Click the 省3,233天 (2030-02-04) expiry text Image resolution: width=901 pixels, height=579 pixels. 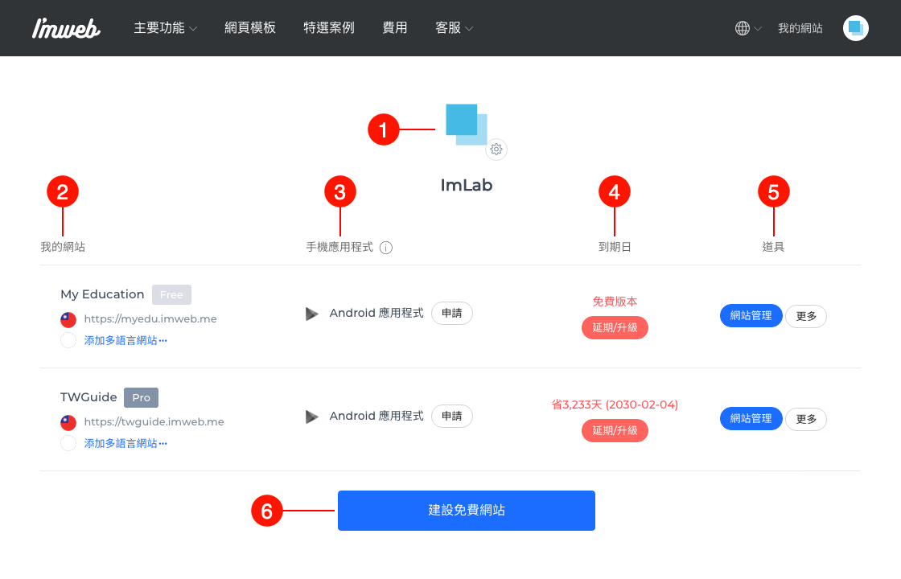pyautogui.click(x=615, y=404)
